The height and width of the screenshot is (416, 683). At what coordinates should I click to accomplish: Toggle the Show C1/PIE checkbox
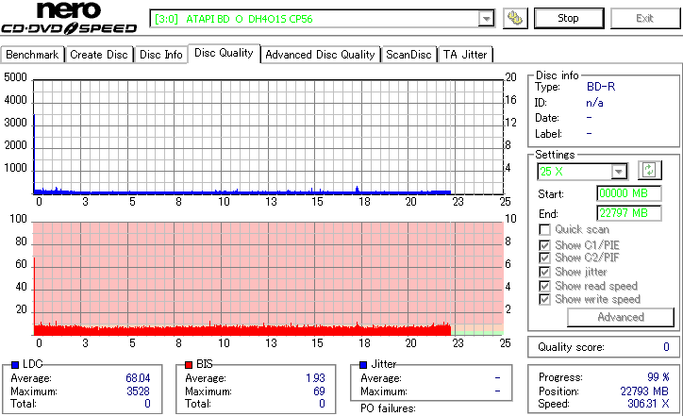[x=544, y=245]
